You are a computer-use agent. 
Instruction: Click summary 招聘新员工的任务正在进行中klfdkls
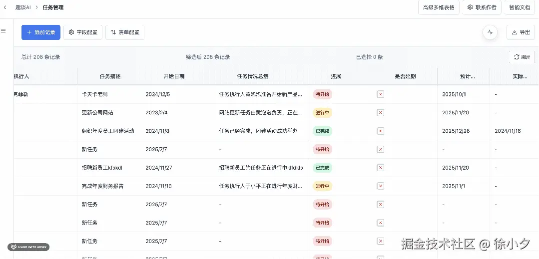pos(261,168)
